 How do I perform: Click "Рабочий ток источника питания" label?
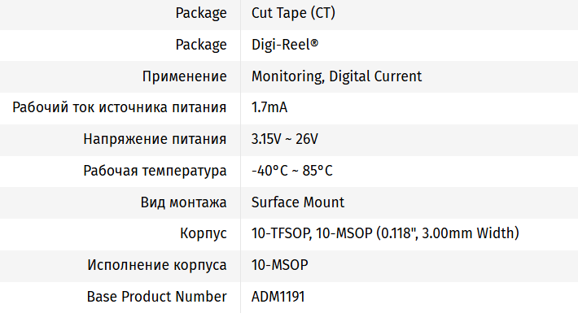coord(120,107)
